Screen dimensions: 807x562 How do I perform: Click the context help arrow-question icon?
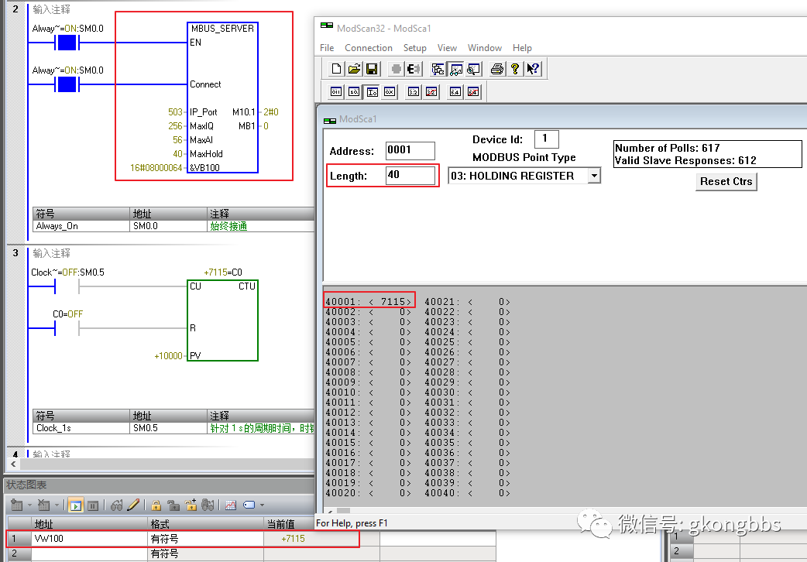(533, 69)
